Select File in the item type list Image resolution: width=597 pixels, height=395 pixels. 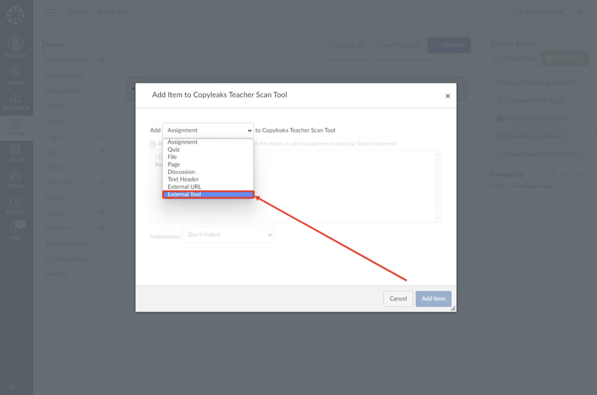pyautogui.click(x=208, y=157)
